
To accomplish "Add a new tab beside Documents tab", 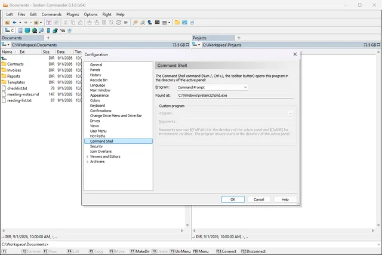I will pyautogui.click(x=48, y=38).
